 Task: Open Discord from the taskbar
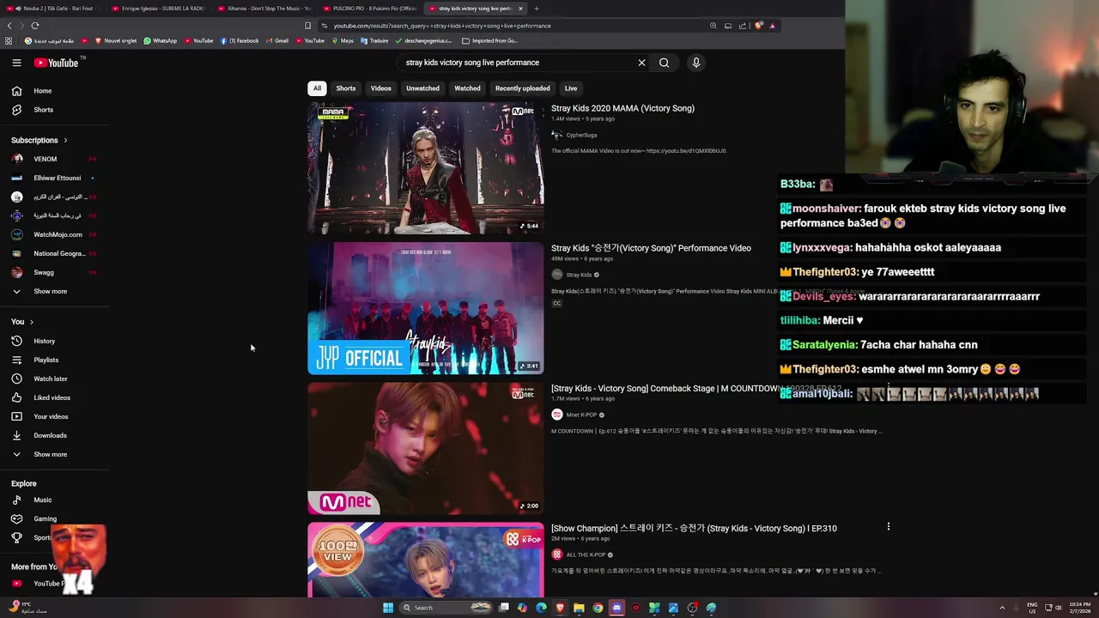616,608
